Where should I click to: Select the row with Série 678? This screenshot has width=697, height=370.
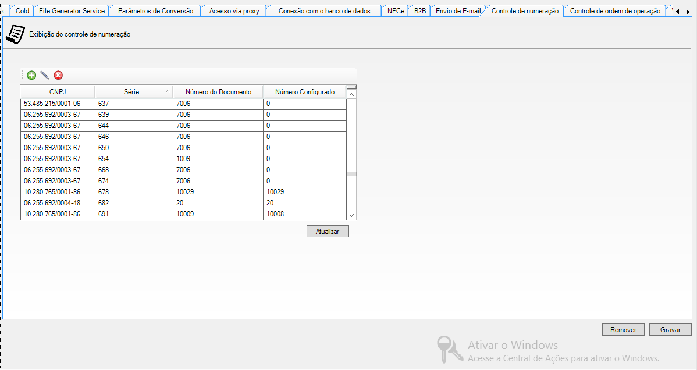click(133, 192)
